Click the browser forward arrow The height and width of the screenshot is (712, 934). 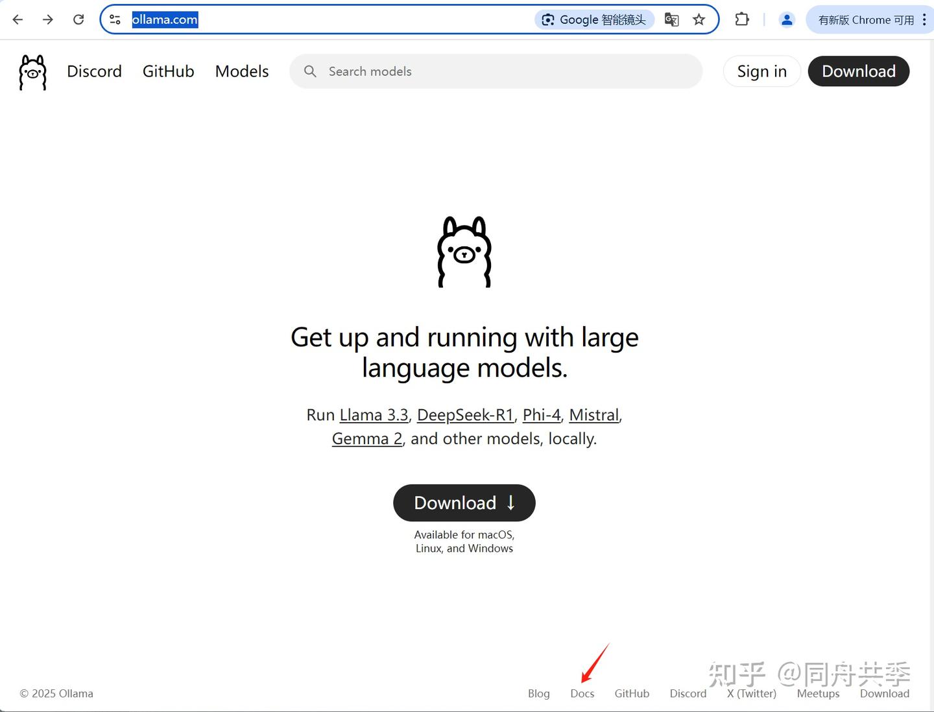48,19
